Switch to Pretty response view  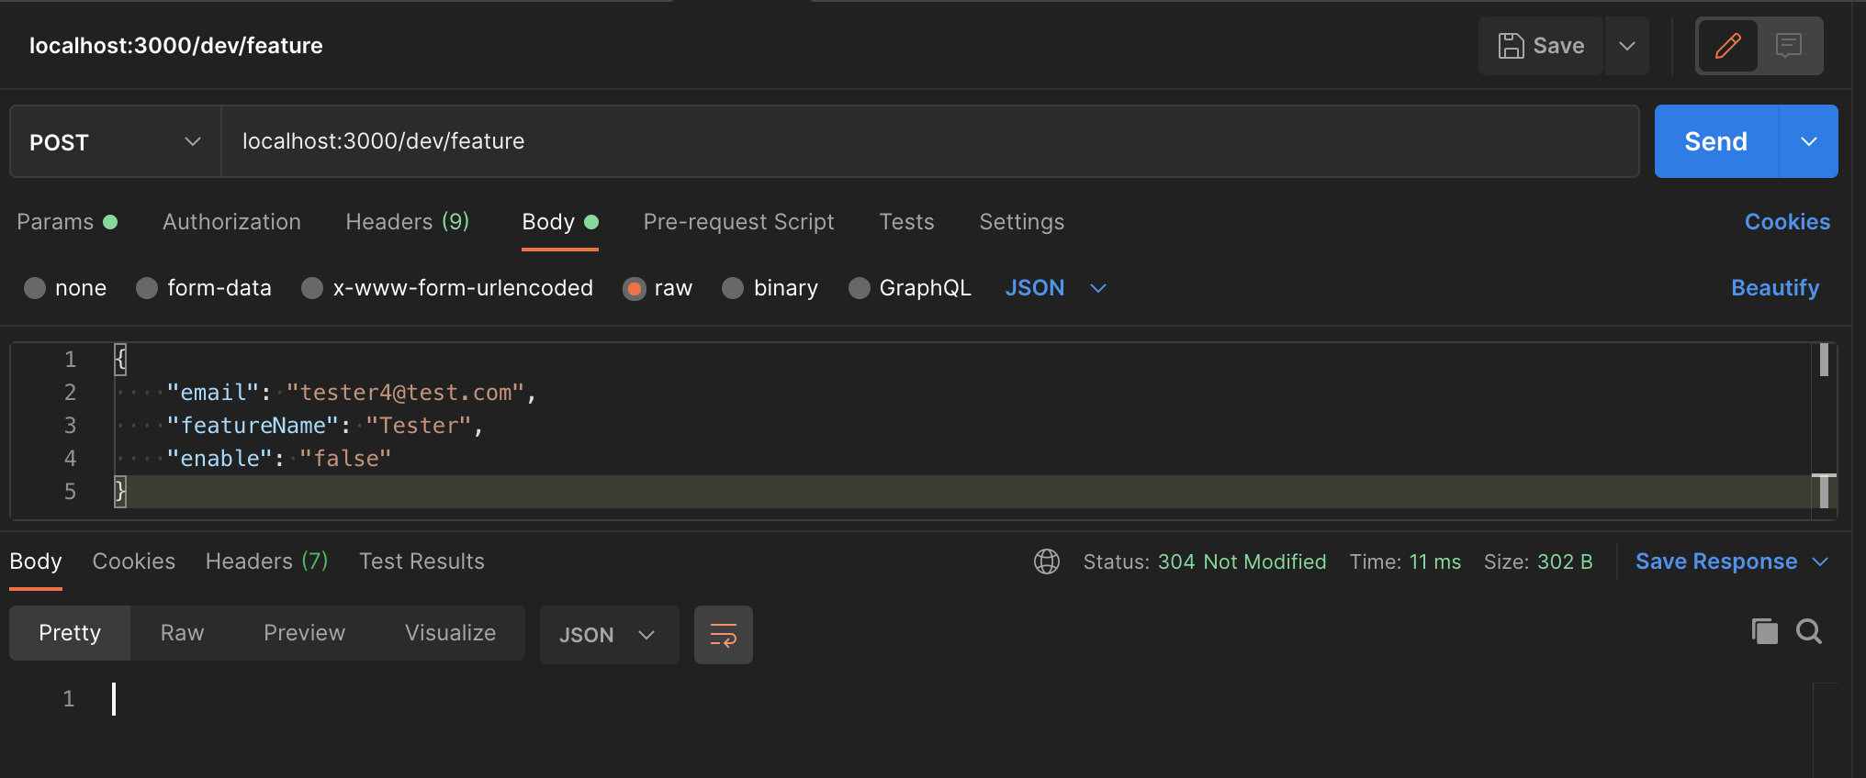[70, 633]
